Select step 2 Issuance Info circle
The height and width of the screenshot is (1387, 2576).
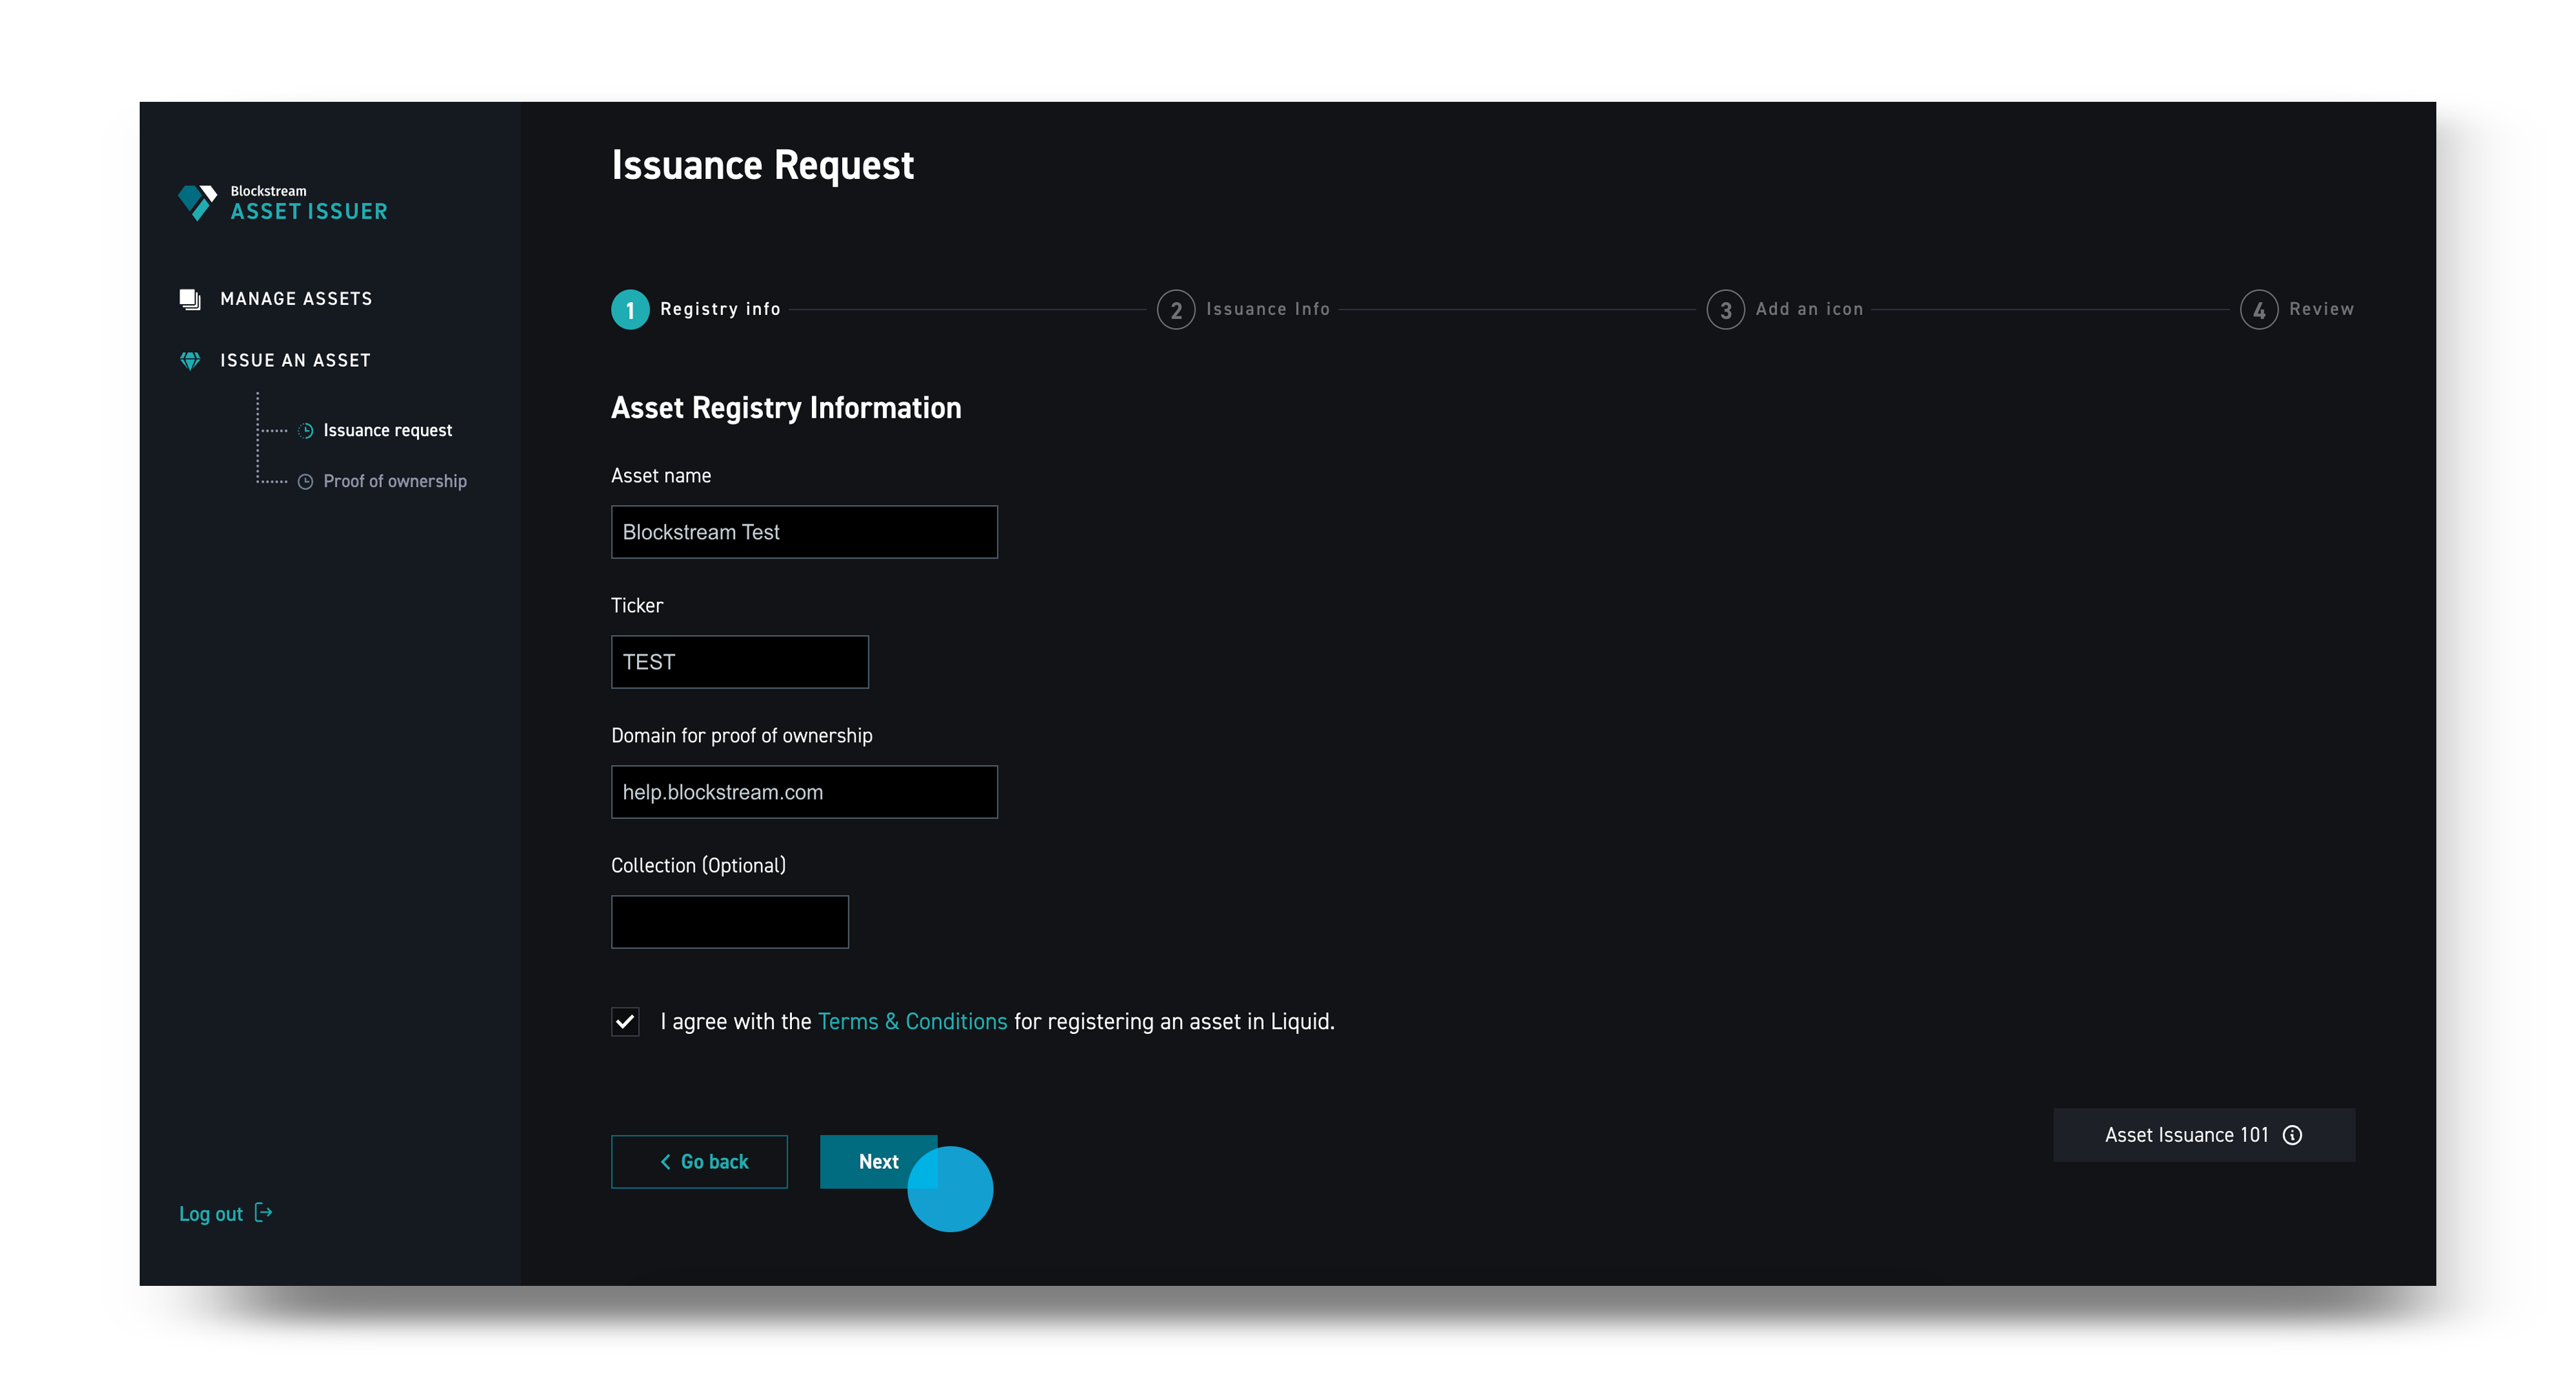[1176, 310]
